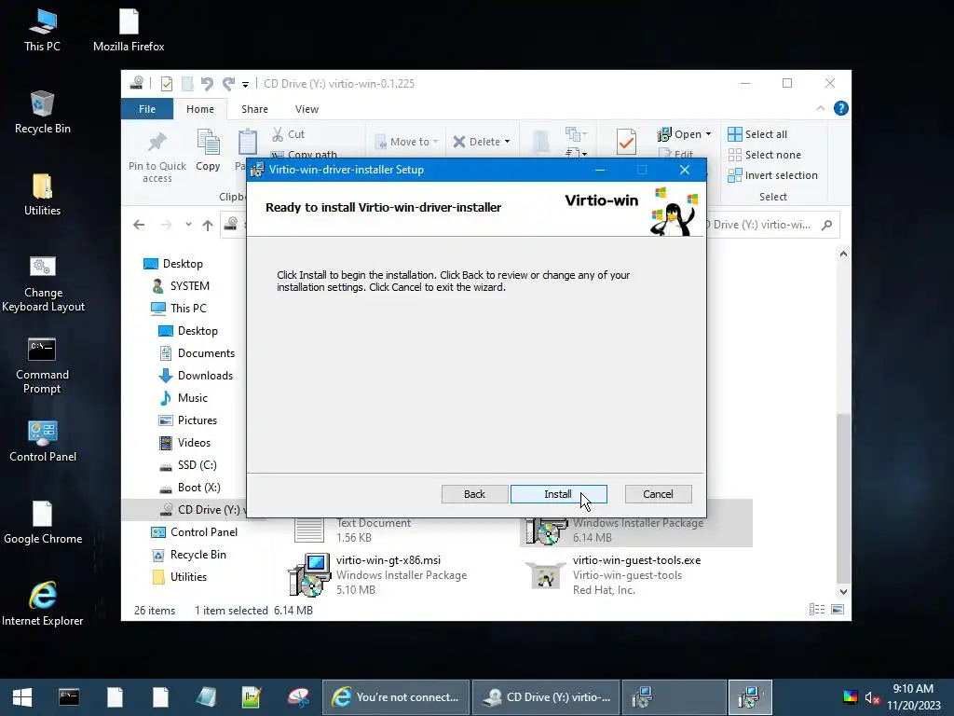Open Google Chrome desktop shortcut
This screenshot has width=954, height=716.
(x=43, y=523)
